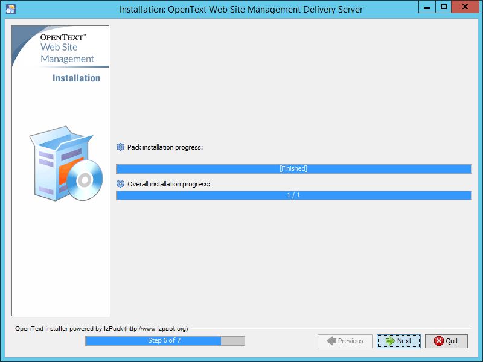
Task: Click the installer icon in title bar
Action: pyautogui.click(x=11, y=9)
